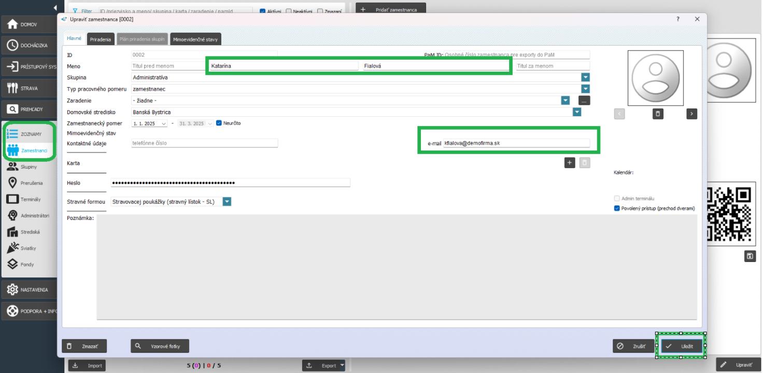Click the save icon below the QR code

click(750, 256)
